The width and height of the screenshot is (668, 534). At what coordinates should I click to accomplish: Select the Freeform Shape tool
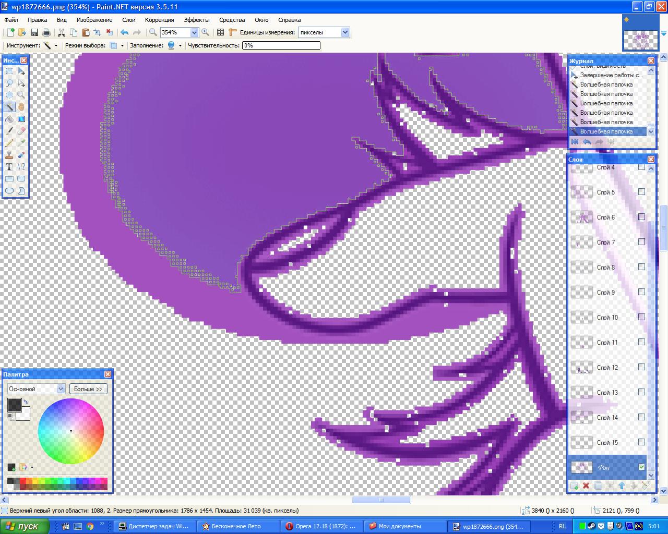tap(21, 191)
